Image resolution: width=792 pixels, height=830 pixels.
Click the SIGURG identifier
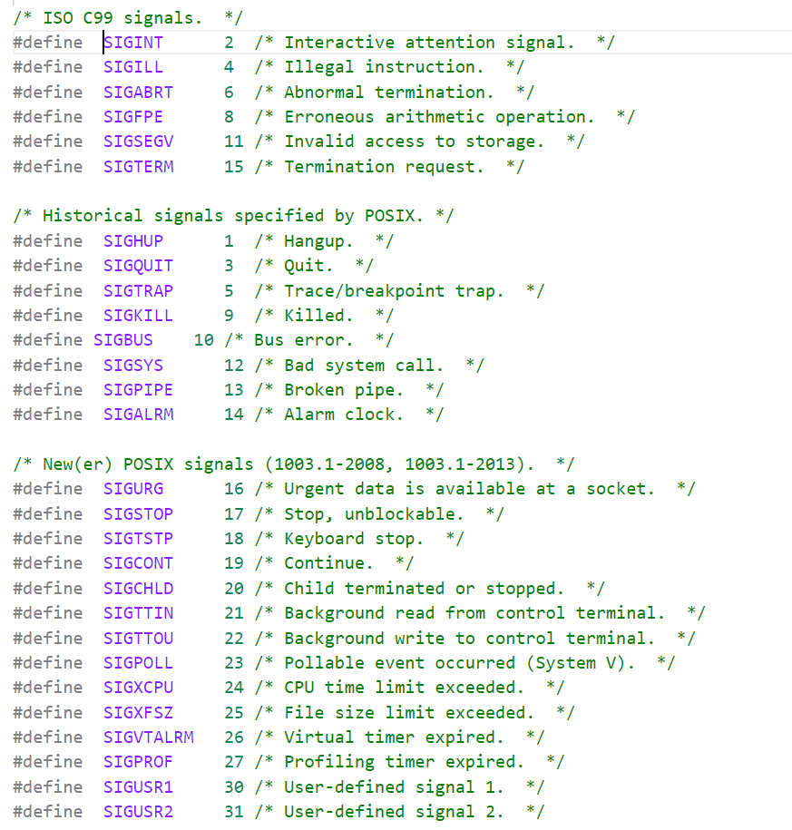coord(133,489)
